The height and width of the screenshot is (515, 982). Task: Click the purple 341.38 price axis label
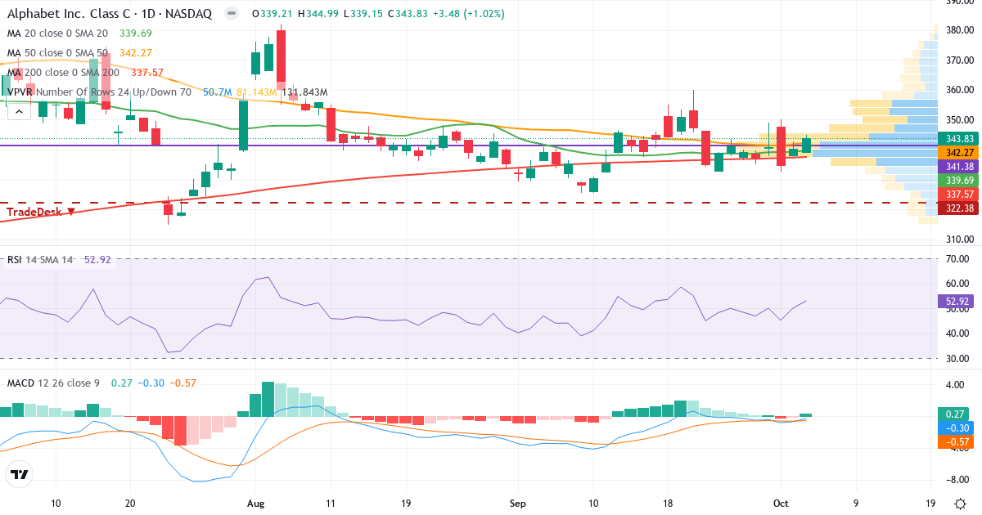(958, 166)
